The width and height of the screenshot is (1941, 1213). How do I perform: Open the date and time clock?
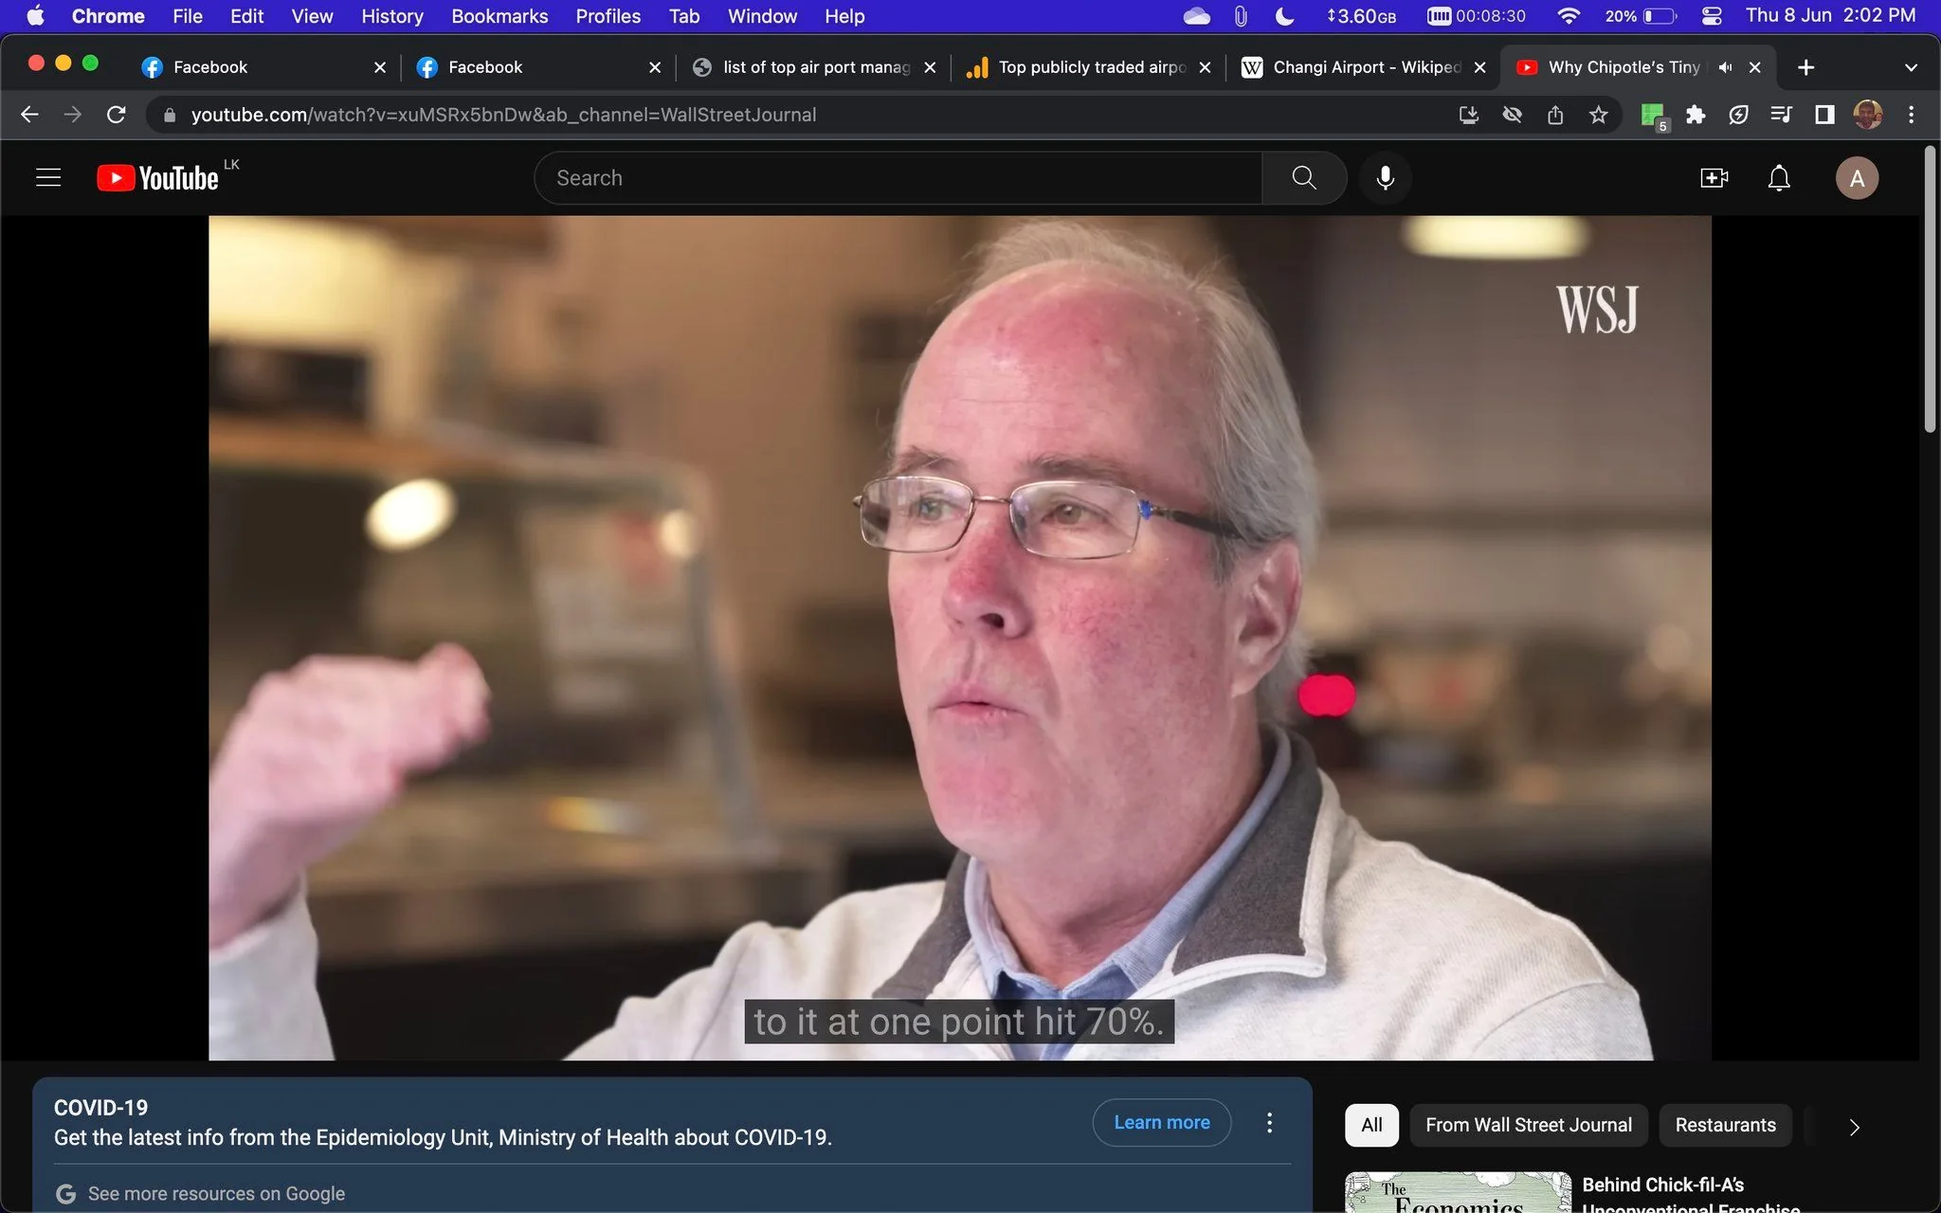[1830, 16]
